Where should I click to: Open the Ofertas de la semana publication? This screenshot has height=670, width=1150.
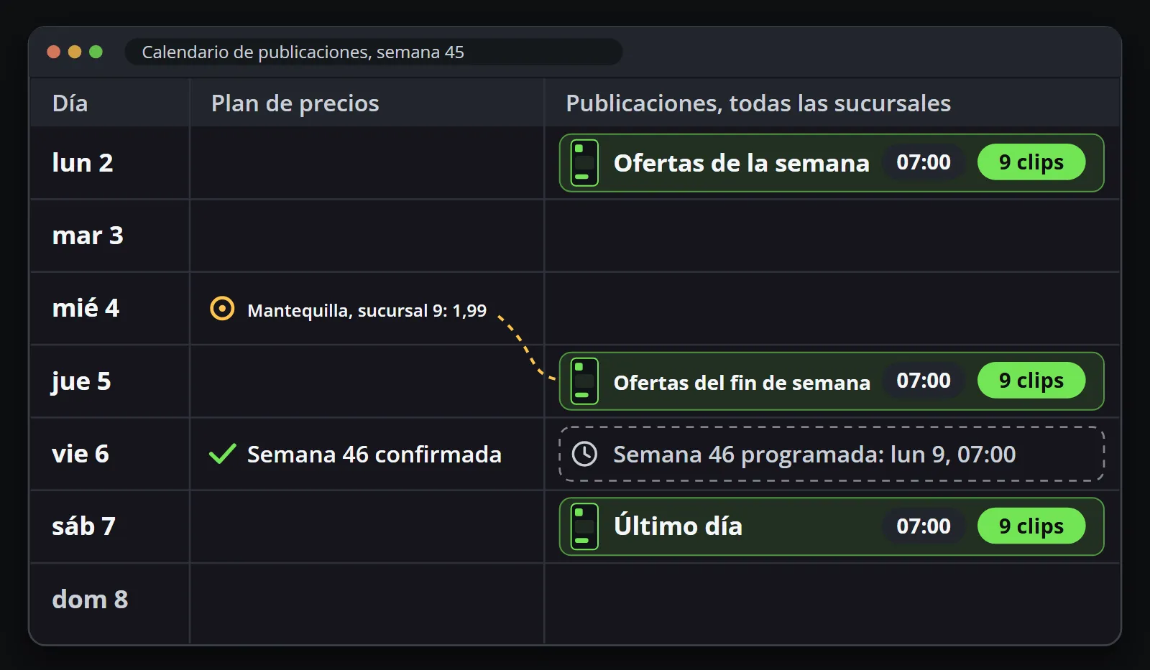coord(832,163)
